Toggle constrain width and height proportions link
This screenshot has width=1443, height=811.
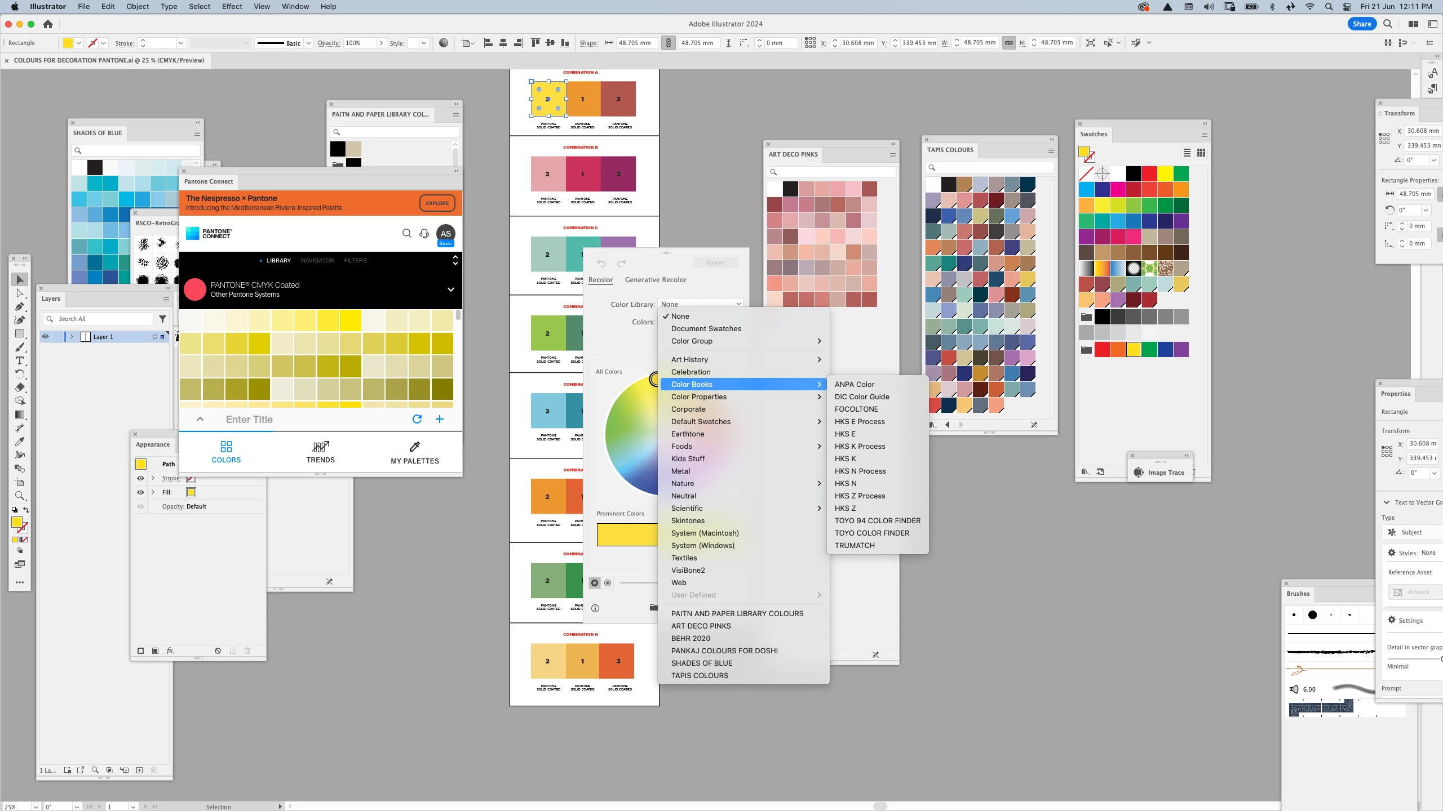pos(1008,43)
